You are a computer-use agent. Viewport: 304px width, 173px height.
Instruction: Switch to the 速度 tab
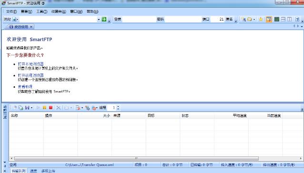coord(33,171)
